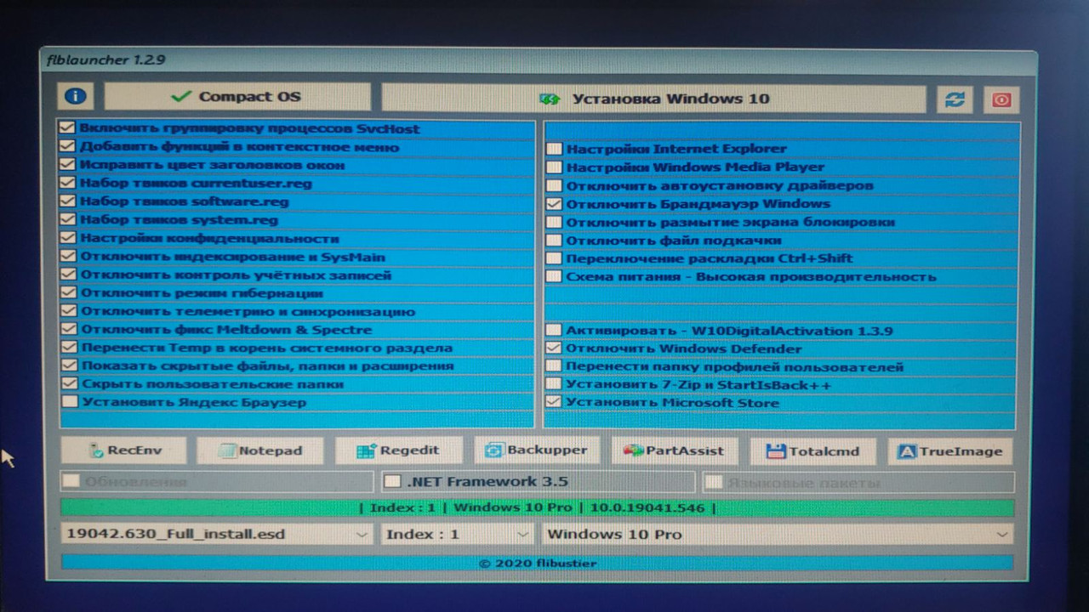Uncheck Добавить функций в контекстное меню

click(x=67, y=146)
